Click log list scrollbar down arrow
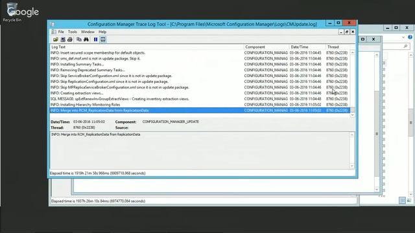Viewport: 415px width, 233px height. tap(353, 115)
